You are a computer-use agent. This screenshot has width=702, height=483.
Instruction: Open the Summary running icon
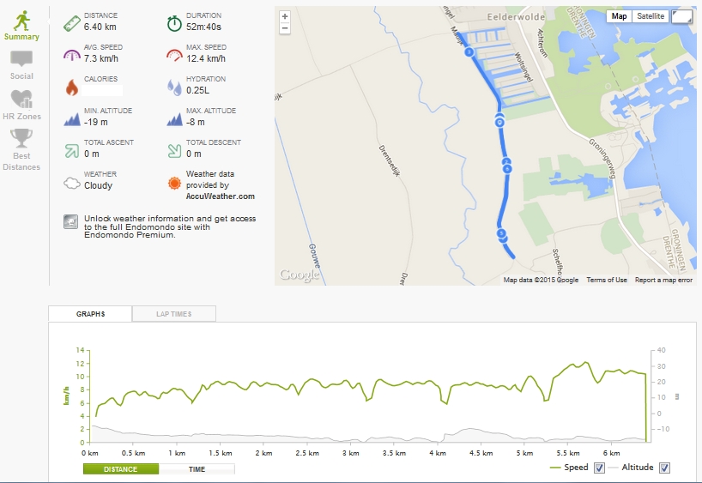click(x=21, y=21)
